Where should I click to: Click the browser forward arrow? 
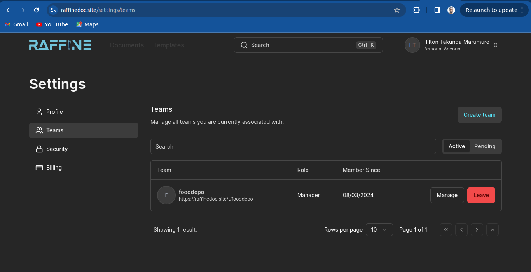[x=23, y=10]
